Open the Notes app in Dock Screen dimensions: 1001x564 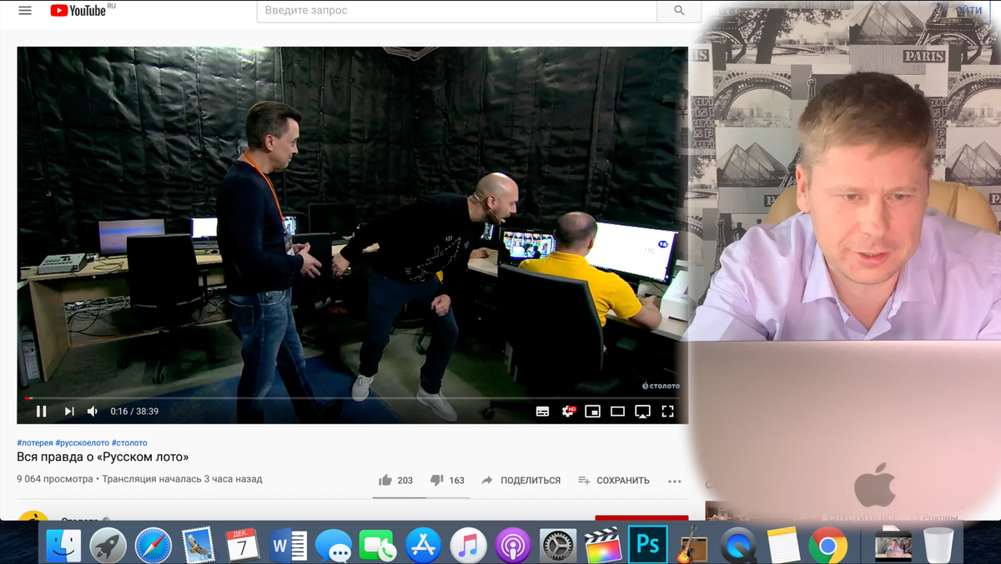(783, 546)
